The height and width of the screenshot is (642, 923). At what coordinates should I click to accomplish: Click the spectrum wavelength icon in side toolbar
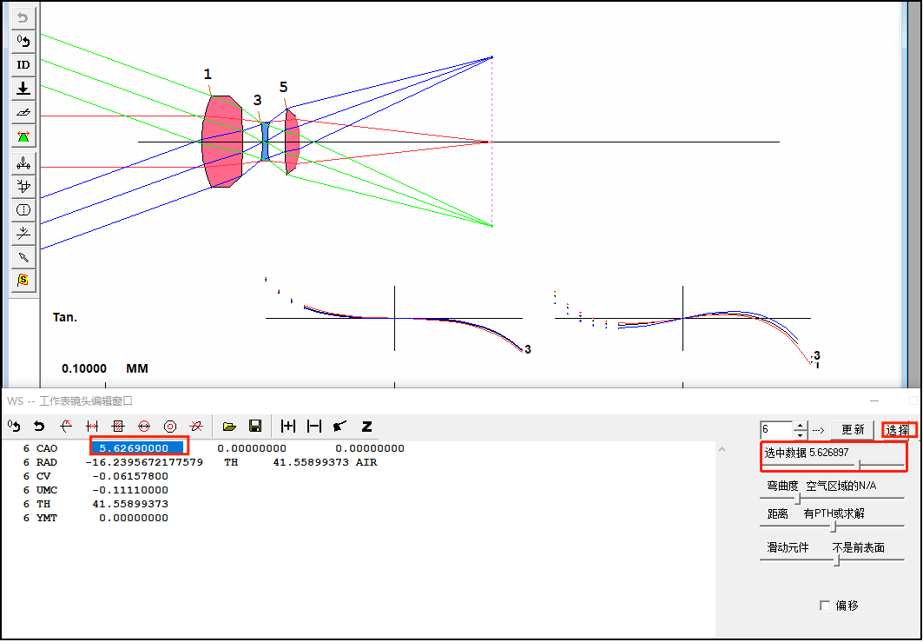click(x=23, y=162)
